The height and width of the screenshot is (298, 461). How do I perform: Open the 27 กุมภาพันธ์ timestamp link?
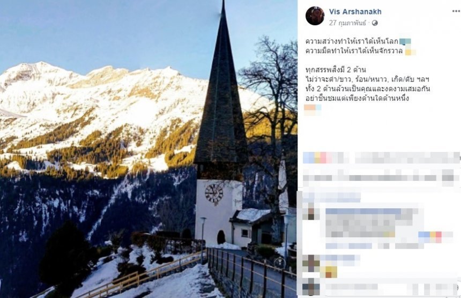point(347,23)
